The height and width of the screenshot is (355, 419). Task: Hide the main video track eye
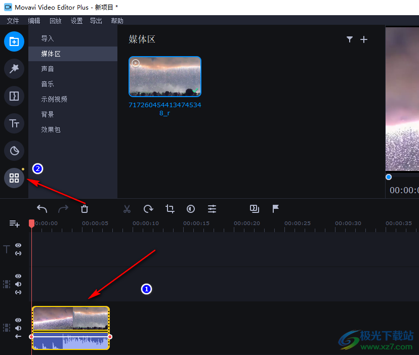click(x=18, y=320)
